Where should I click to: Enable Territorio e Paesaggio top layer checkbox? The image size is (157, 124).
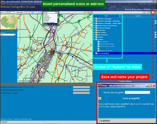96,19
